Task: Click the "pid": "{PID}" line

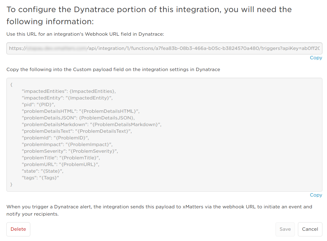Action: pyautogui.click(x=38, y=105)
